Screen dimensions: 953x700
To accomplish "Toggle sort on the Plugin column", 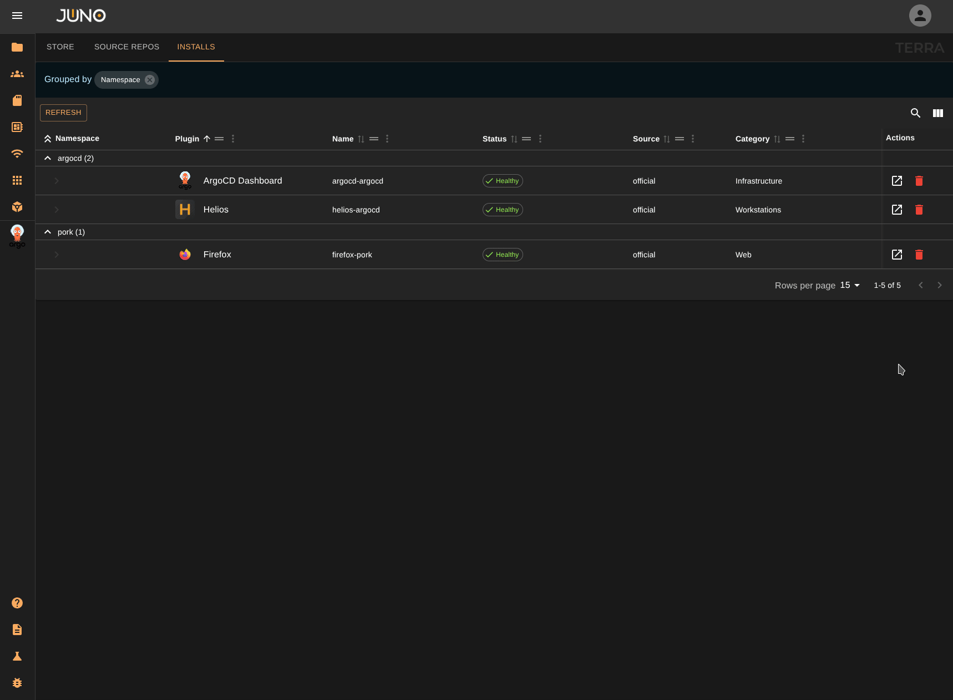I will pos(206,139).
